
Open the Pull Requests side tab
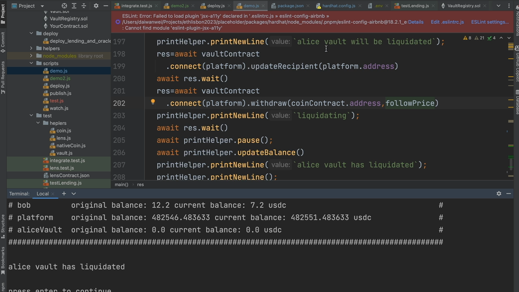tap(3, 77)
